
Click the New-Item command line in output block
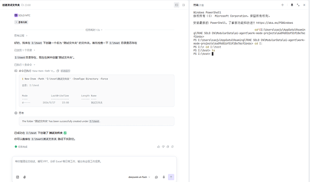click(65, 79)
